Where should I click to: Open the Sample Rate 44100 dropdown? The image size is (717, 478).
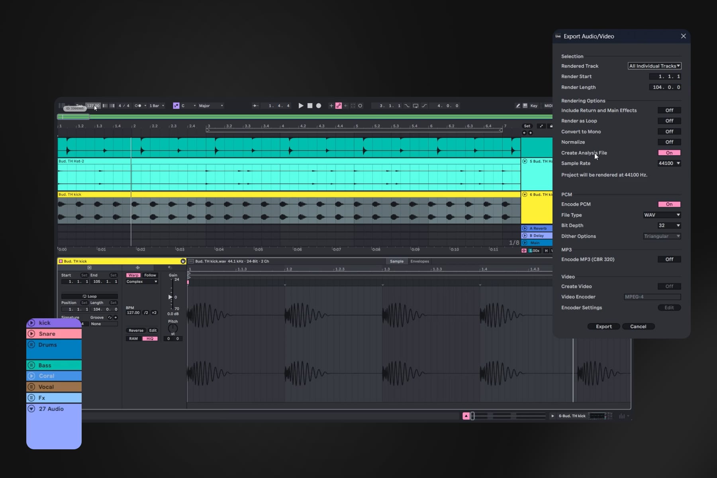point(669,163)
